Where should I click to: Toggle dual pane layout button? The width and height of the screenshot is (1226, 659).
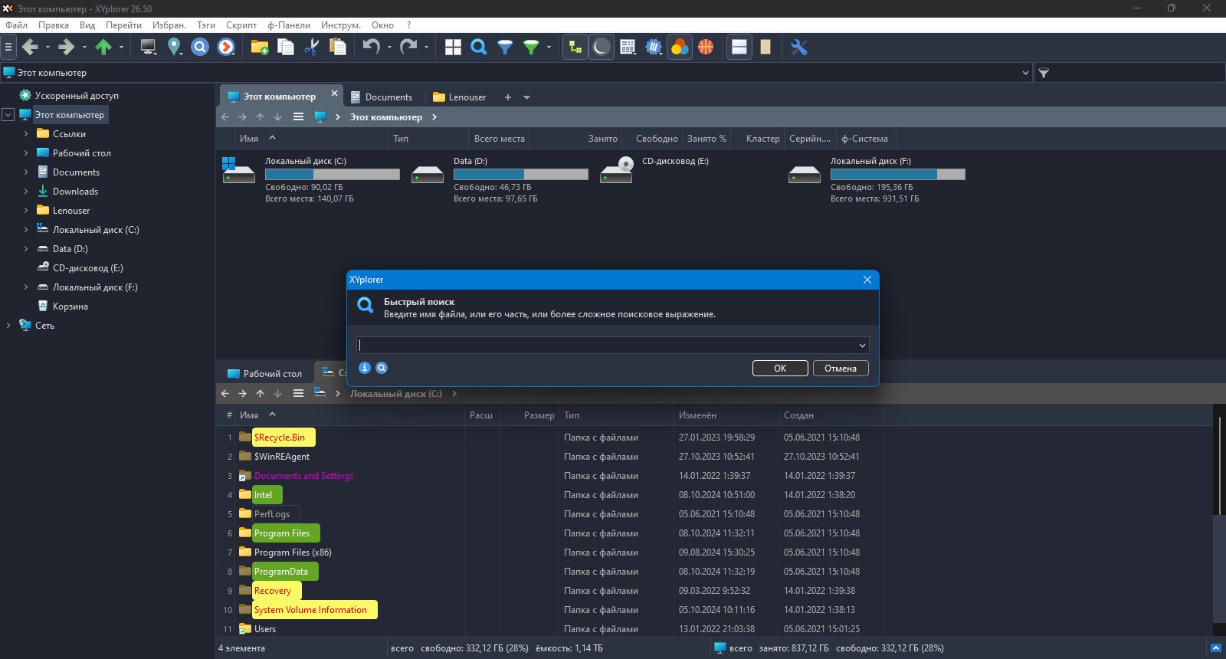coord(739,48)
